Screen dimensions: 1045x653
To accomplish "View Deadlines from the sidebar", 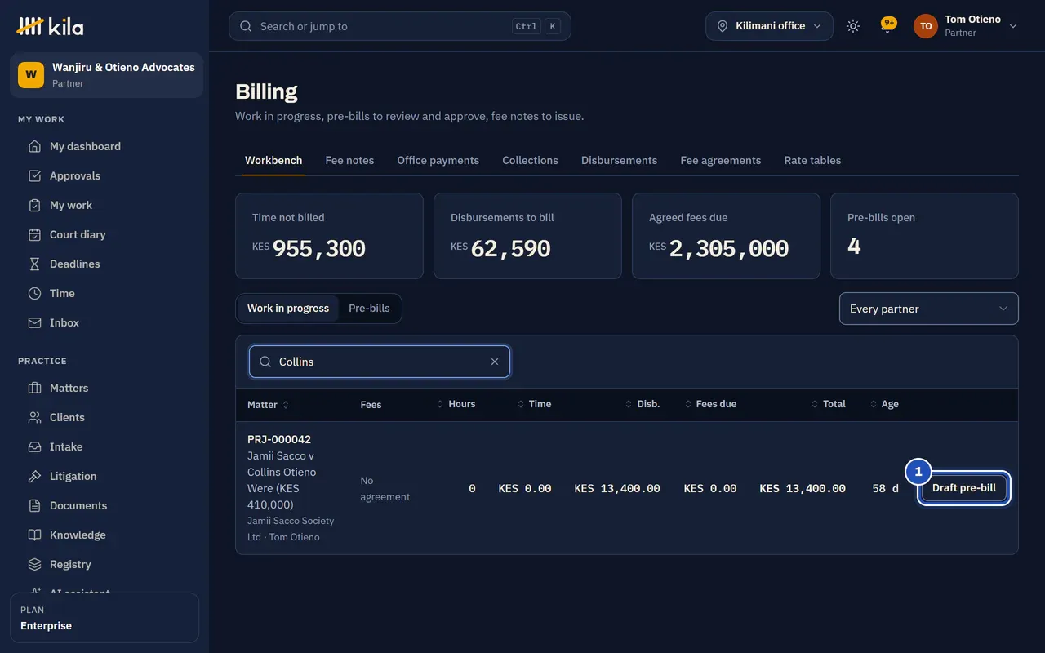I will [104, 264].
